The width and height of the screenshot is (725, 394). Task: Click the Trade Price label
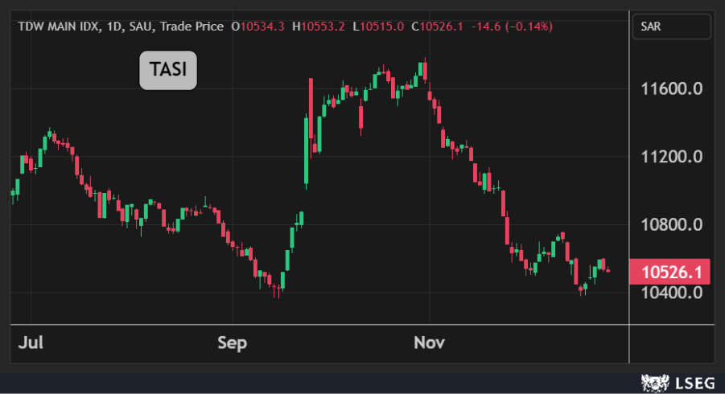[x=192, y=27]
